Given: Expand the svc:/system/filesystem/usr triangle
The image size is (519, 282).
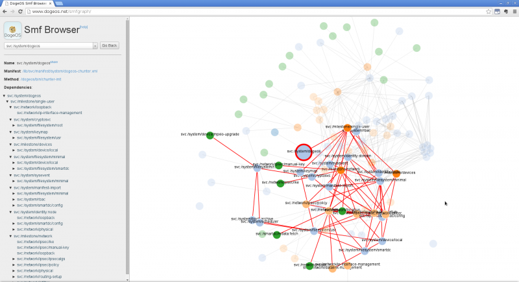Looking at the screenshot, I should pyautogui.click(x=14, y=138).
